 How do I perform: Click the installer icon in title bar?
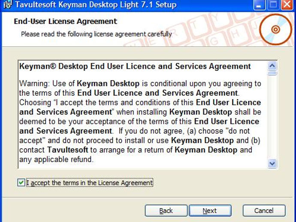(8, 5)
